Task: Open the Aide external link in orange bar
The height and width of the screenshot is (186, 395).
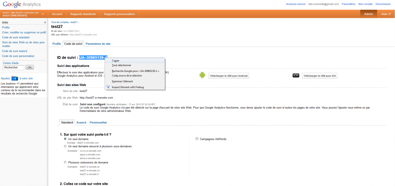Action: [386, 14]
